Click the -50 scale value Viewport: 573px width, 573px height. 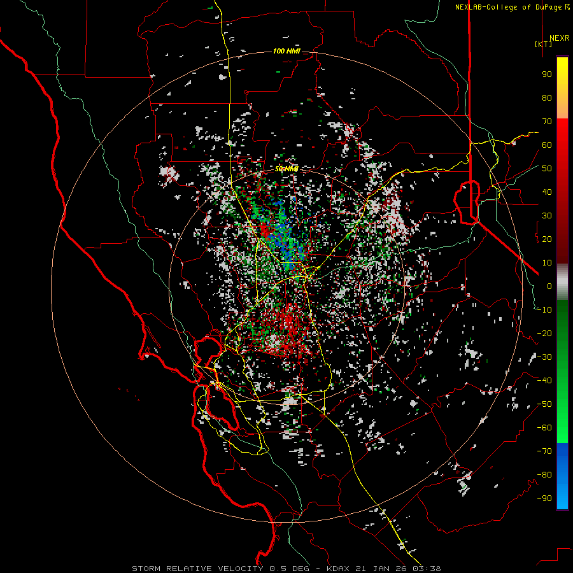coord(544,404)
